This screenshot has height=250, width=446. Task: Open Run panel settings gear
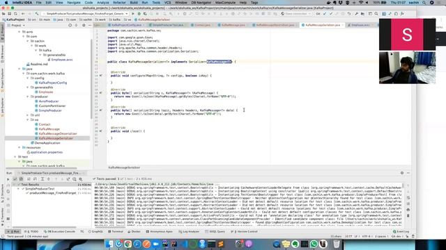click(402, 173)
